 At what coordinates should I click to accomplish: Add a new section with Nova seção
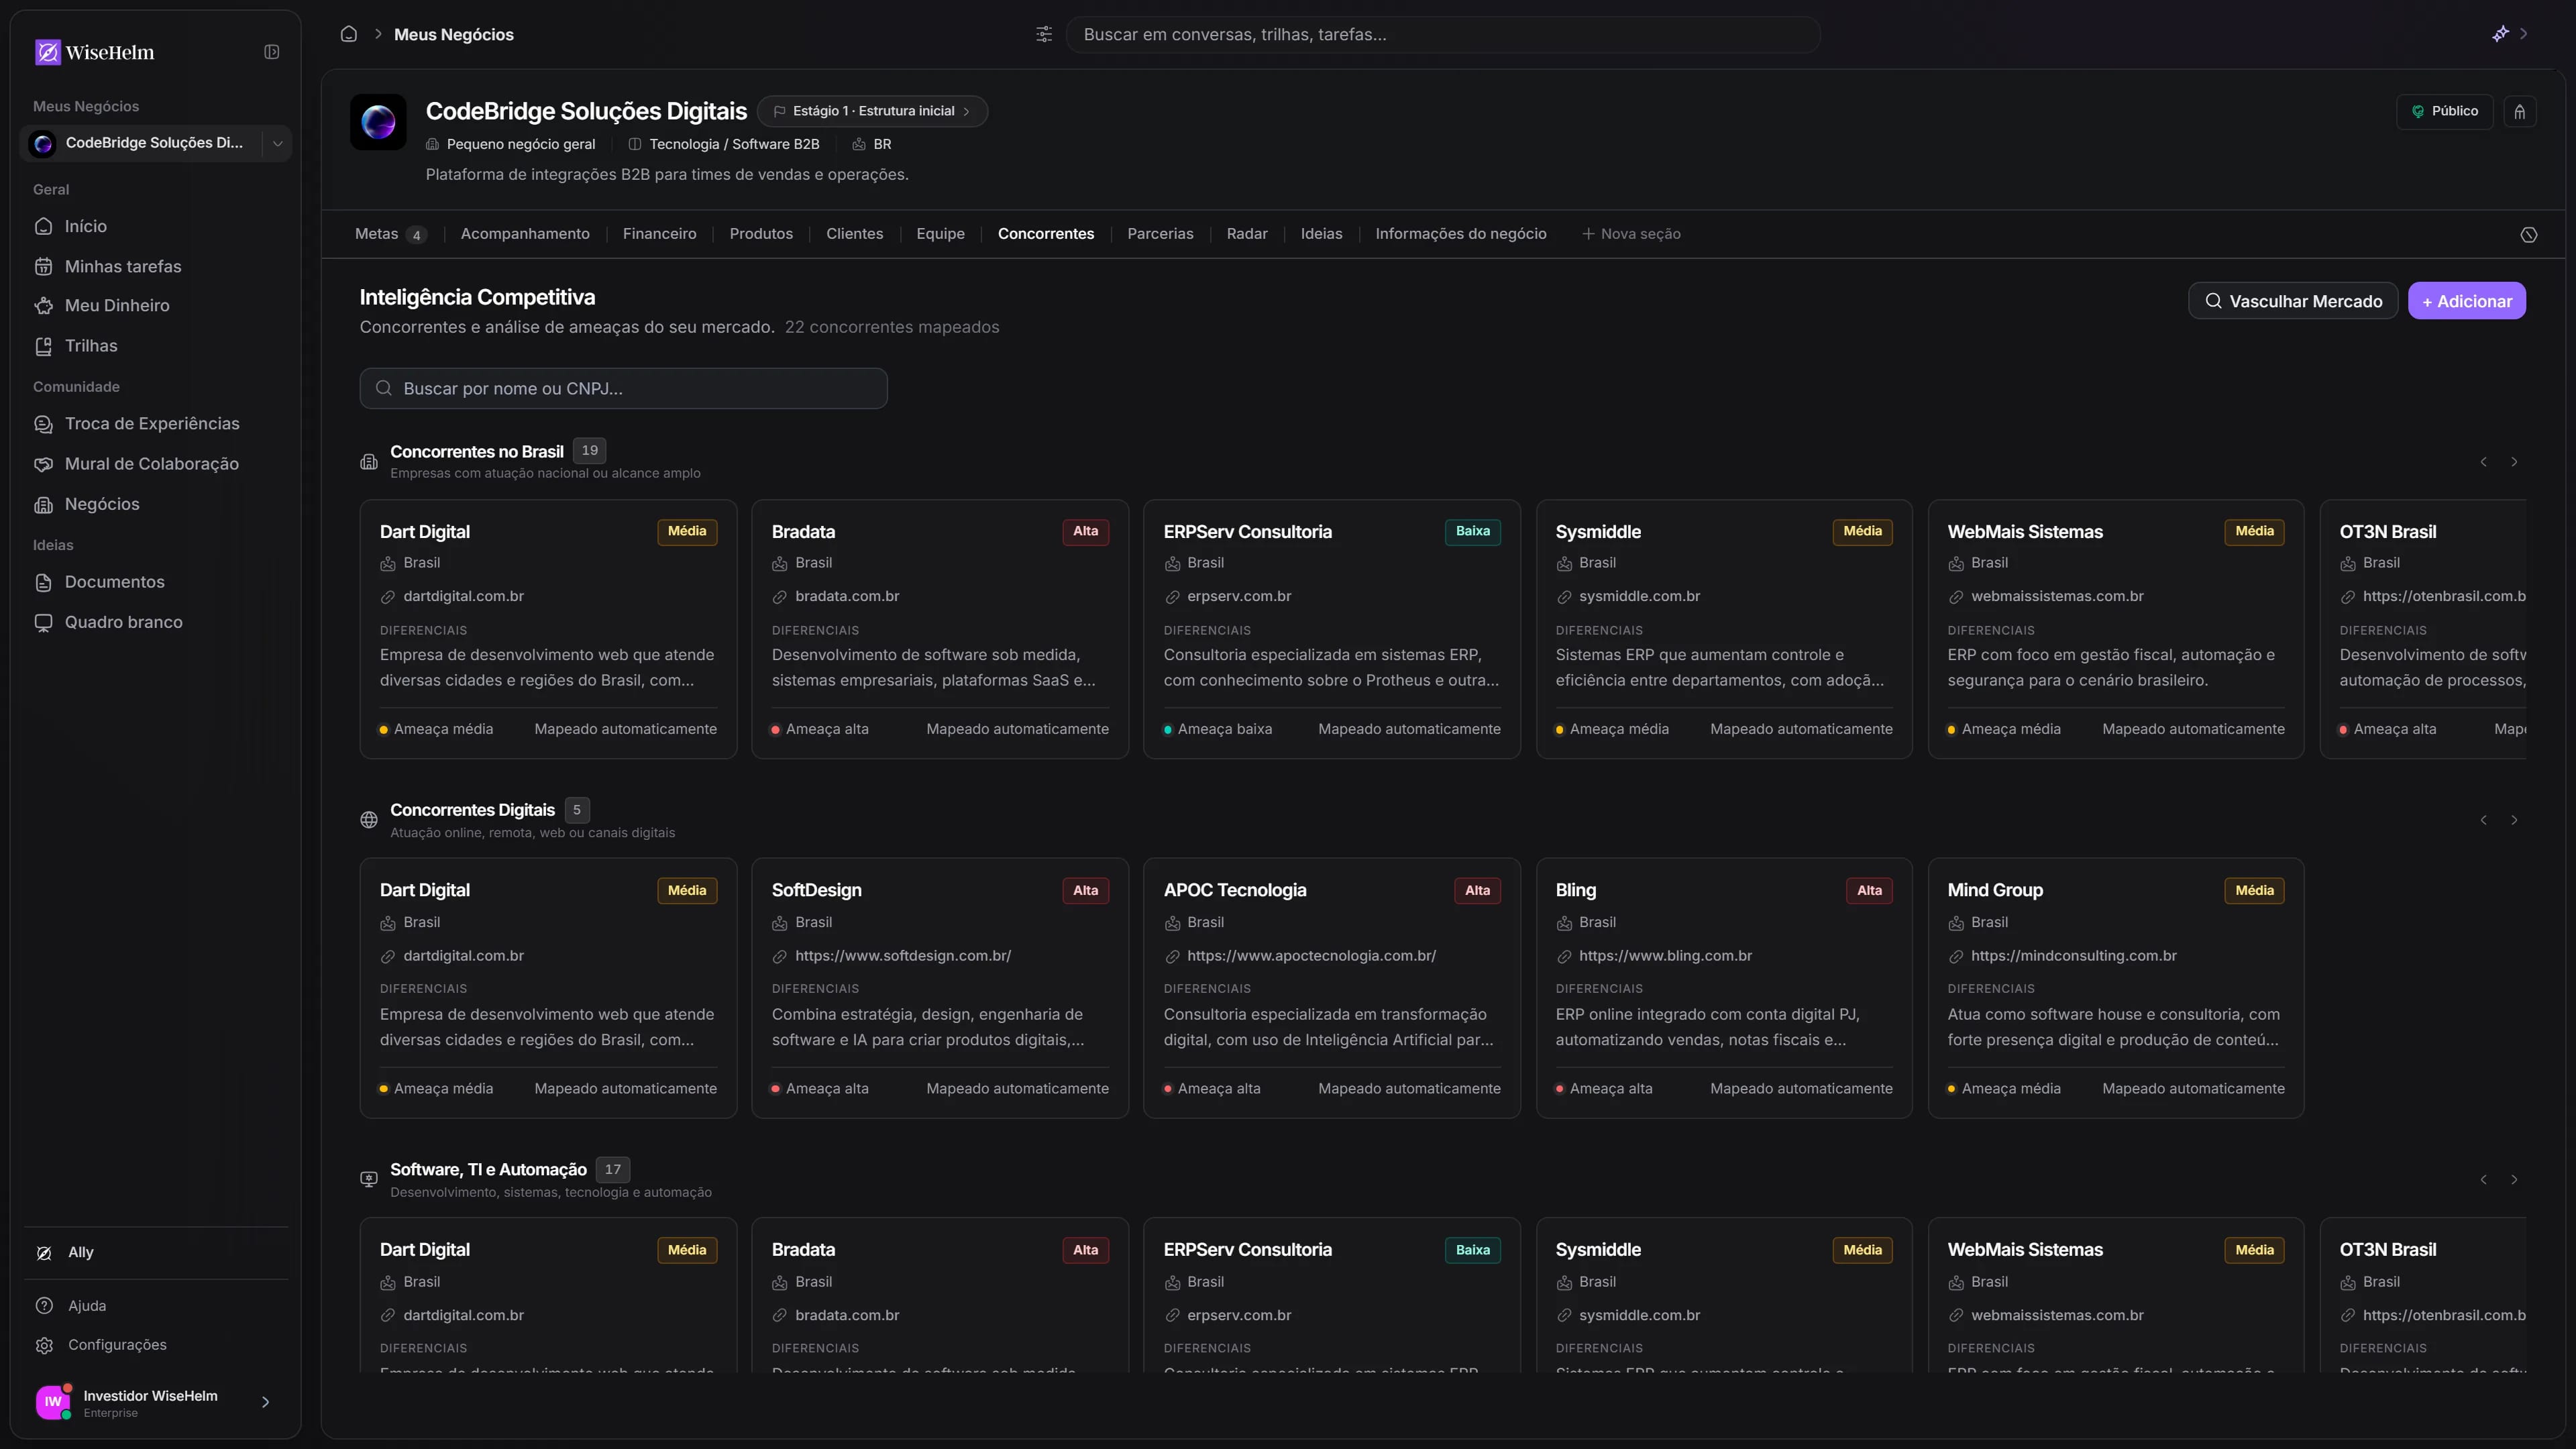1631,234
